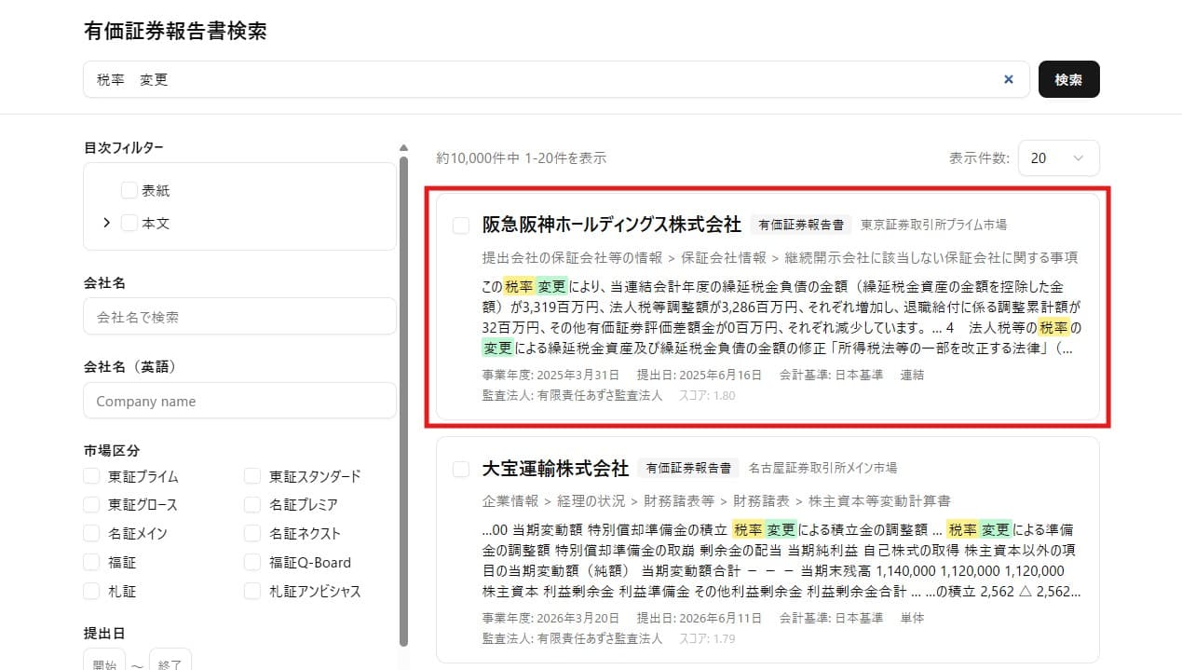The image size is (1182, 670).
Task: Expand the 本文 tree node chevron
Action: (x=106, y=223)
